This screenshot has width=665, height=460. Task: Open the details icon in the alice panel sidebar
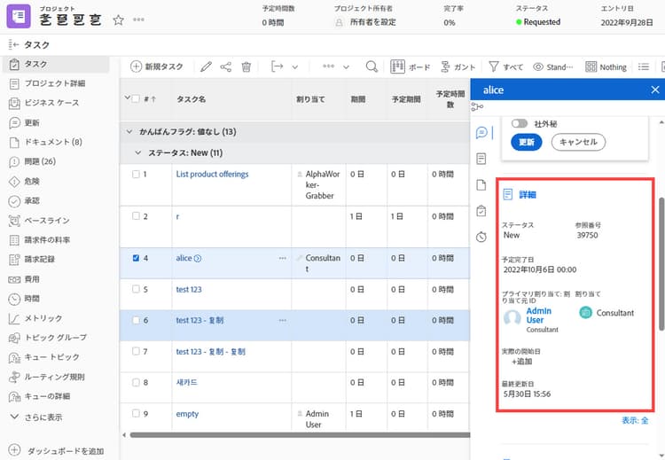tap(481, 159)
